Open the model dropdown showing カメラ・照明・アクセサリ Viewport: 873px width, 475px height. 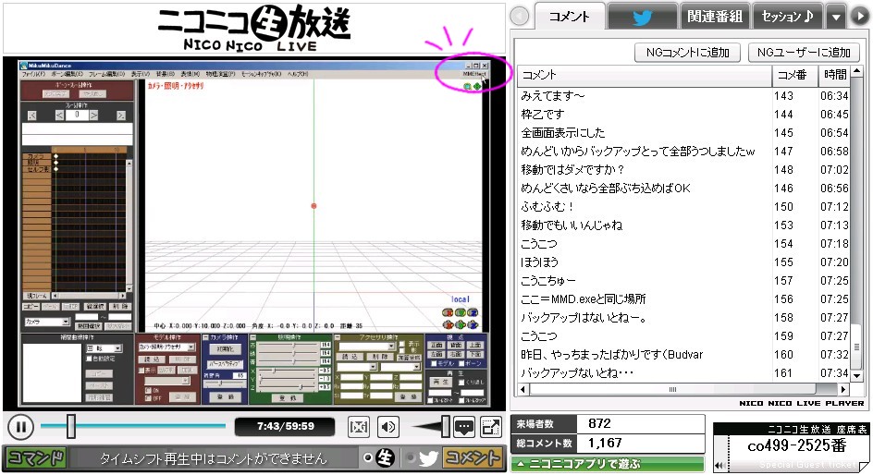pyautogui.click(x=167, y=347)
